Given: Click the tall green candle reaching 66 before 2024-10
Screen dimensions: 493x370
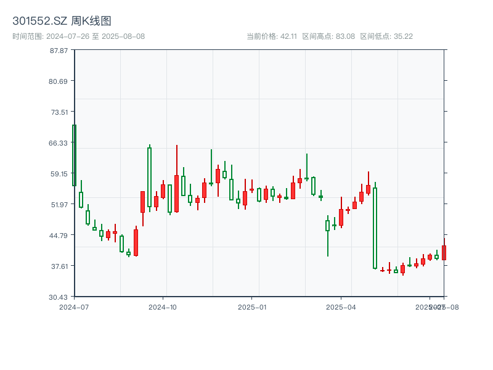Looking at the screenshot, I should tap(149, 177).
